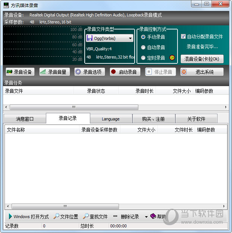This screenshot has width=232, height=233.
Task: Open 关于软件 tab
Action: tap(196, 119)
